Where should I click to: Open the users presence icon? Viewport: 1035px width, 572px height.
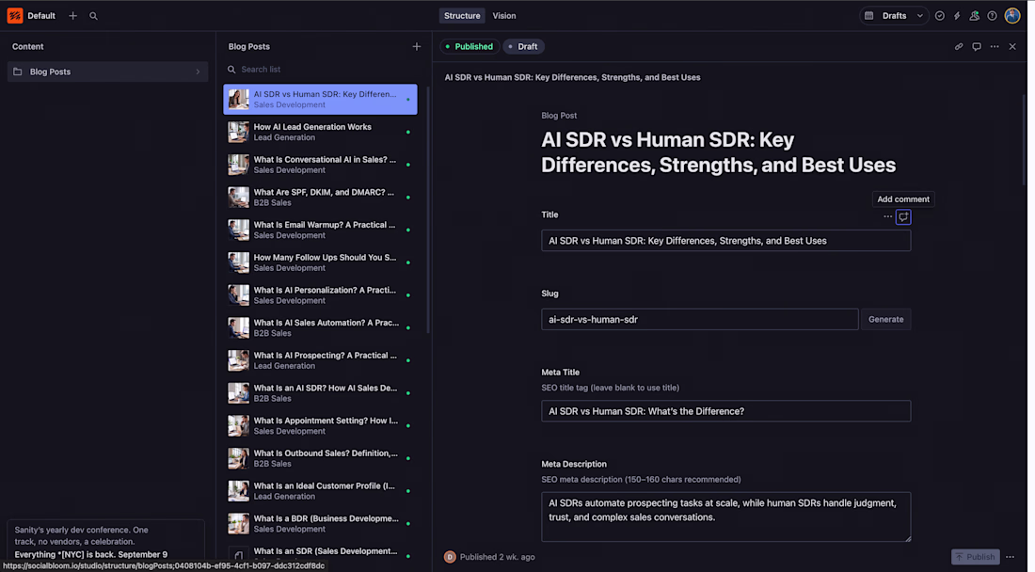[974, 16]
